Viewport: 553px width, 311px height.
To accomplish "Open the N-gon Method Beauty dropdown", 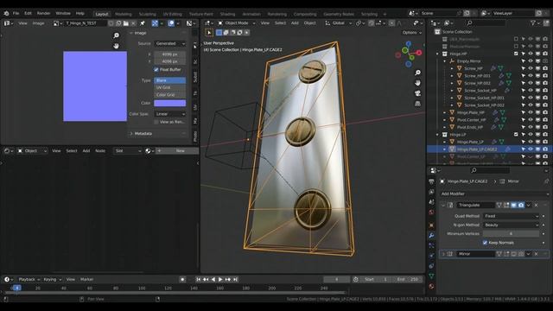I will [x=512, y=225].
